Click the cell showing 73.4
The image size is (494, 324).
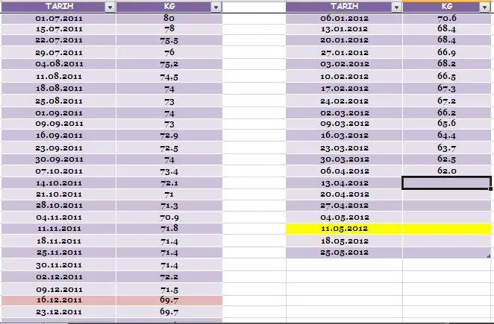pos(169,171)
